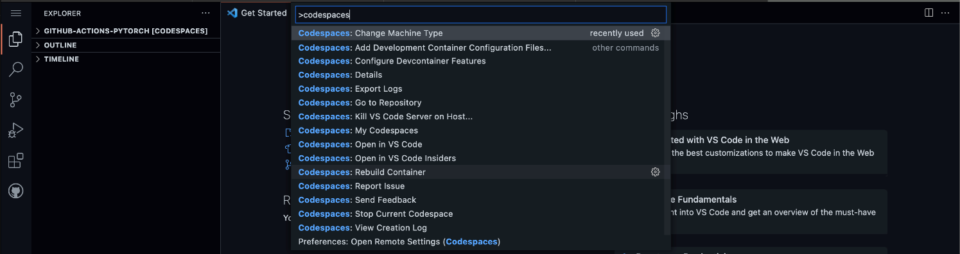Open the GitHub view in activity bar
Screen dimensions: 960x254
pyautogui.click(x=16, y=191)
